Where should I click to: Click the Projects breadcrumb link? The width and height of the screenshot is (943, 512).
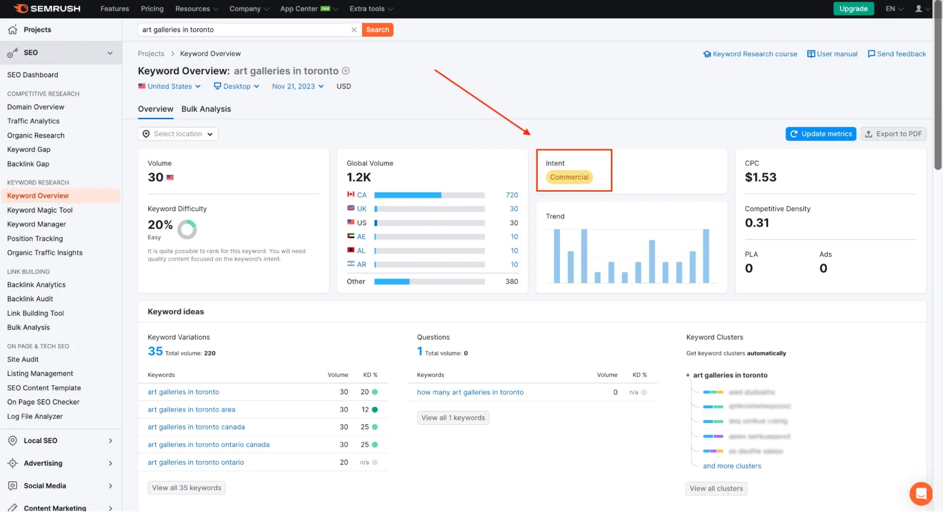[151, 54]
